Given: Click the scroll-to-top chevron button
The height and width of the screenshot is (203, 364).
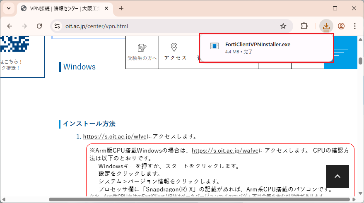Looking at the screenshot, I should (x=337, y=177).
